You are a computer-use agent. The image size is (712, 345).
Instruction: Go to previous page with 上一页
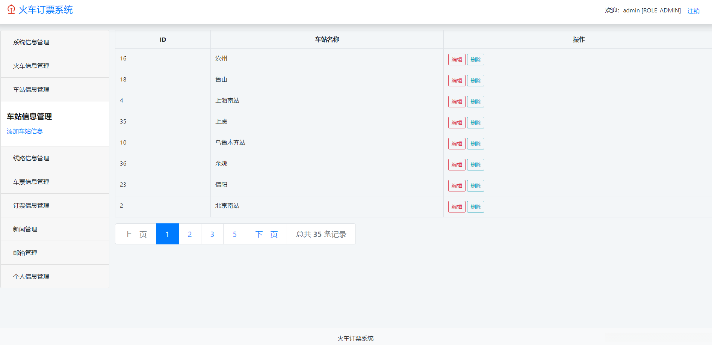[136, 234]
